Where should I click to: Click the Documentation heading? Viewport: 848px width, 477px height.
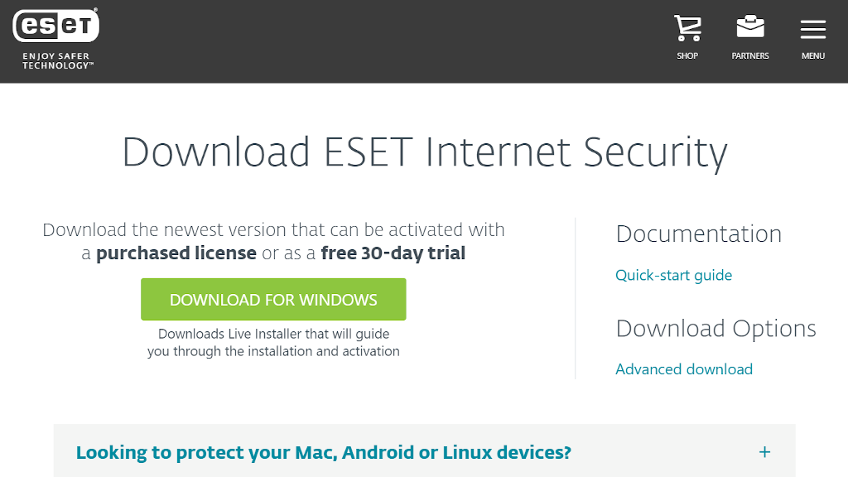click(x=699, y=234)
